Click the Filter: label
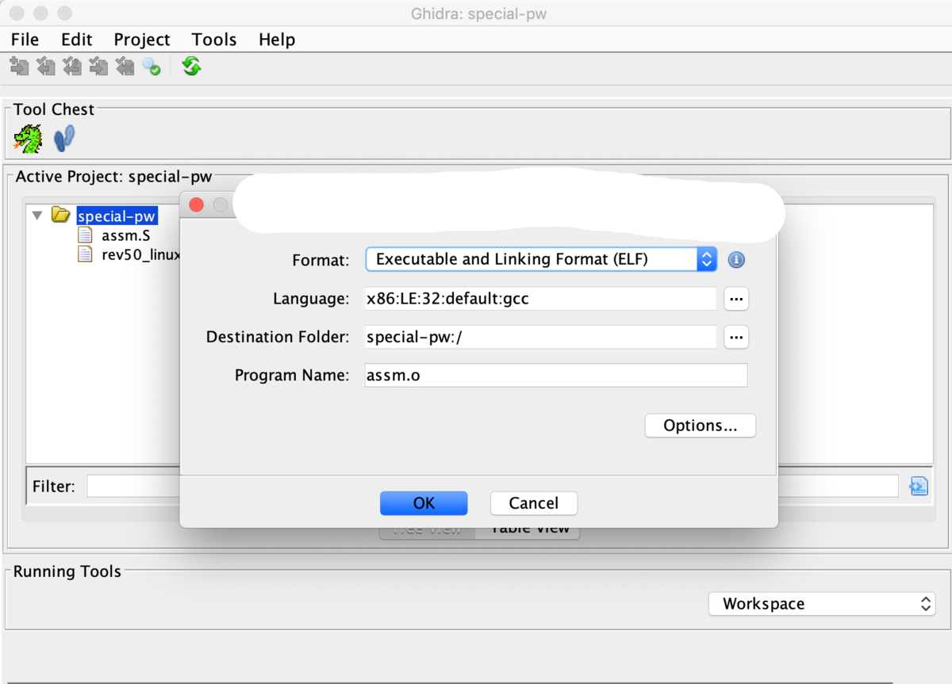The height and width of the screenshot is (684, 952). click(x=54, y=486)
